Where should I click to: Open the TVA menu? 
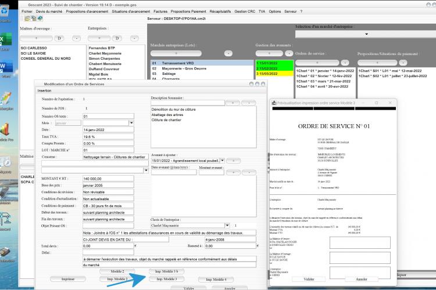pyautogui.click(x=262, y=12)
